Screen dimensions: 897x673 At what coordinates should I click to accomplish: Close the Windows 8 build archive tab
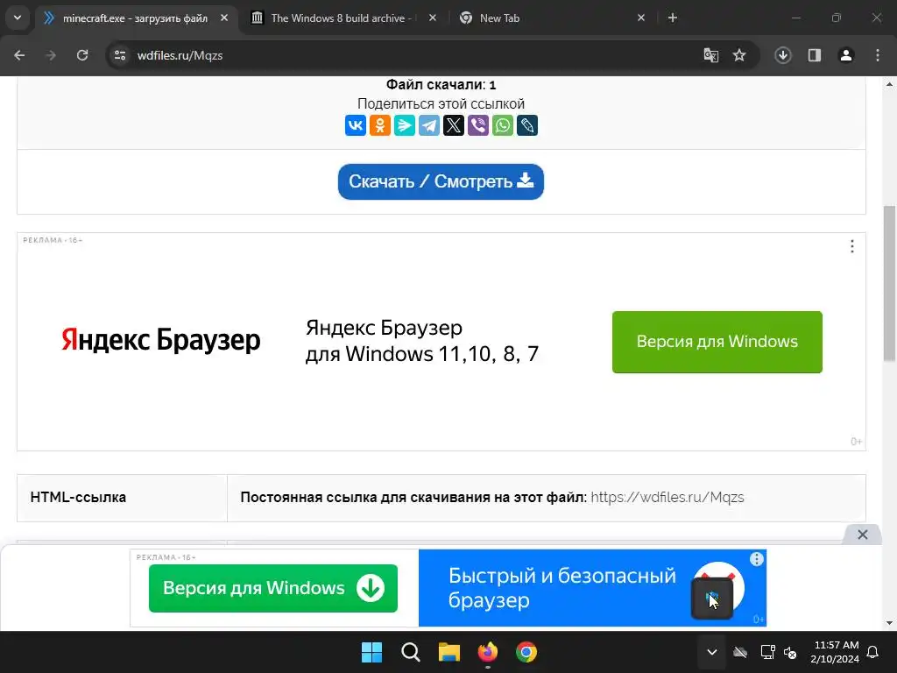433,18
